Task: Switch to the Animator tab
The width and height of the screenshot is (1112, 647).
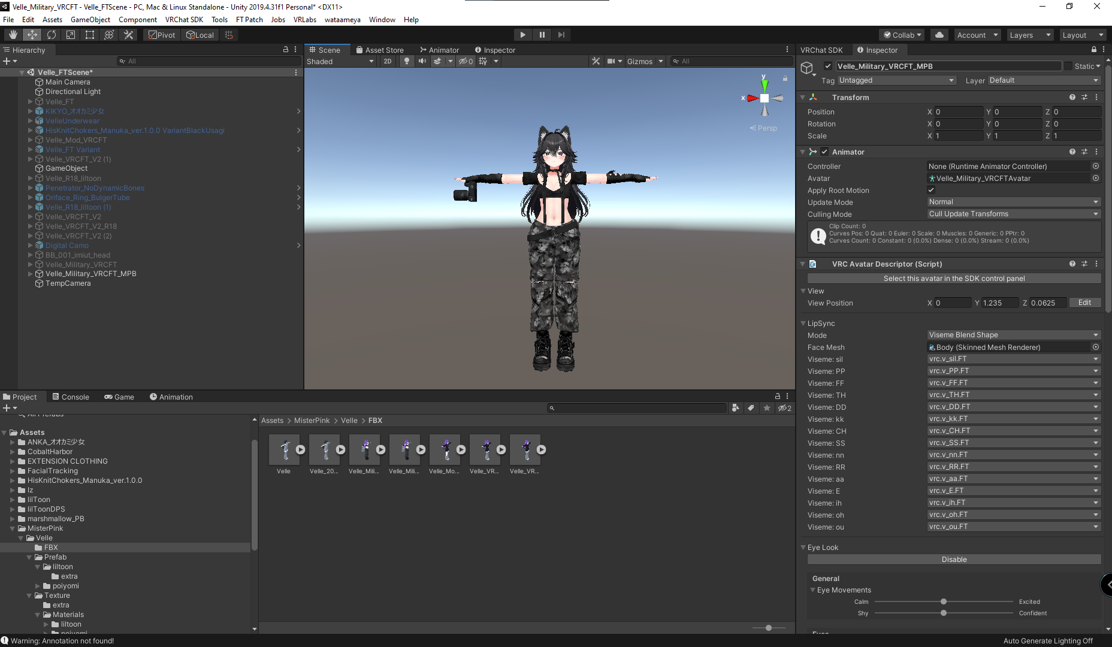Action: point(439,50)
